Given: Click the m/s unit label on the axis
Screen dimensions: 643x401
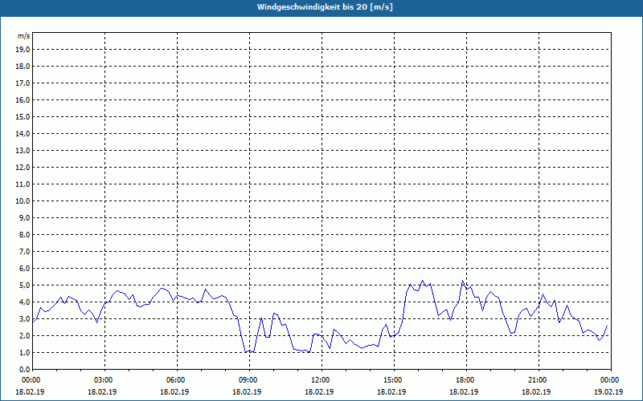Looking at the screenshot, I should pyautogui.click(x=24, y=36).
